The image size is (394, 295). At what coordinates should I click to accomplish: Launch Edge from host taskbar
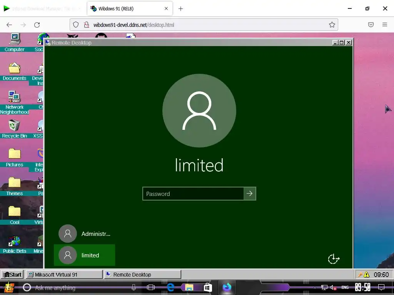[x=170, y=287]
